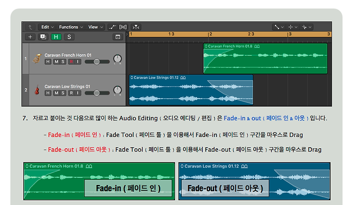Open the command-click tool menu (crosshair)
This screenshot has height=205, width=352.
[293, 27]
